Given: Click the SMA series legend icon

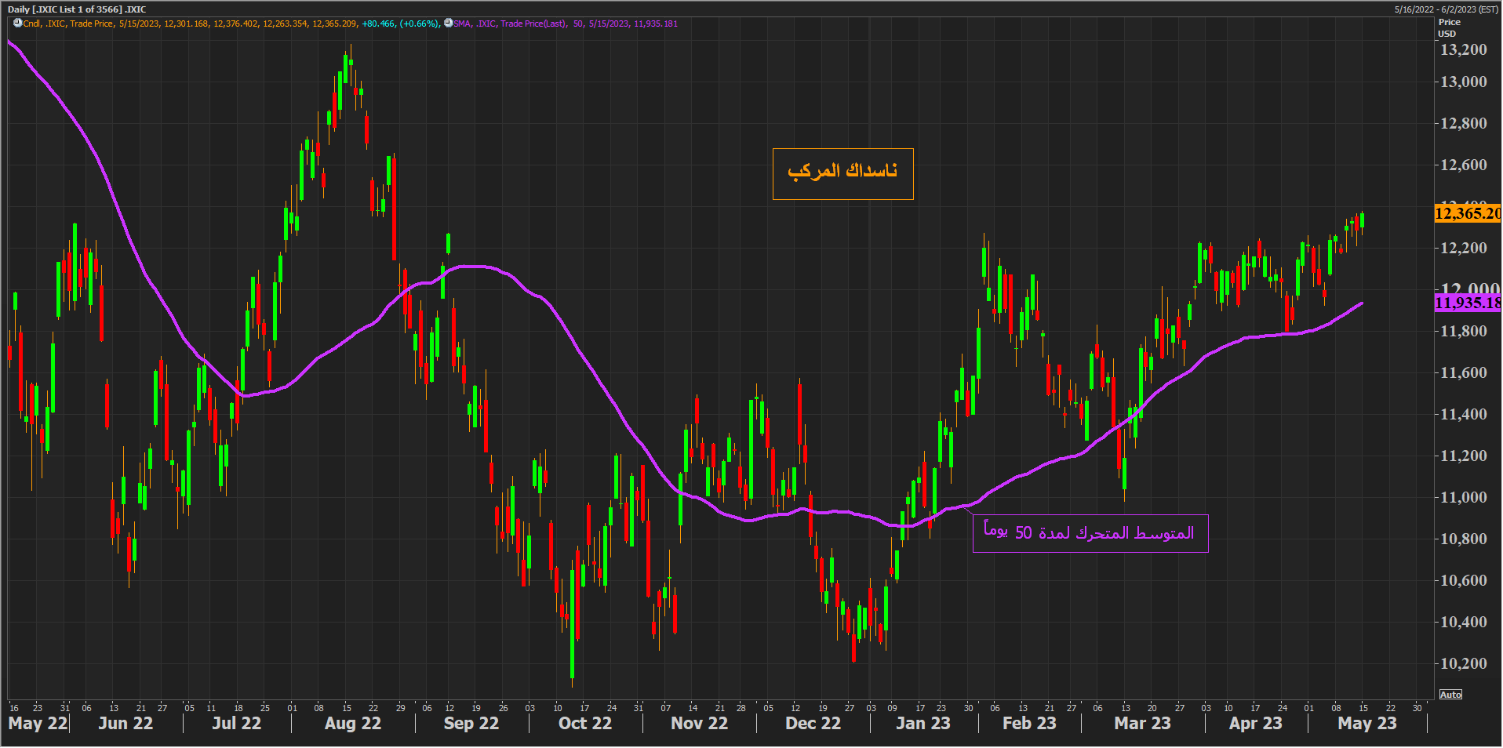Looking at the screenshot, I should 449,23.
